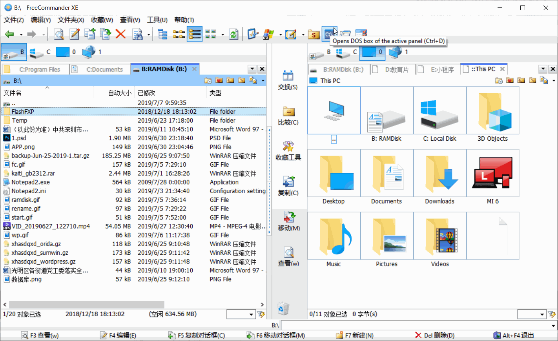
Task: Open the left panel tab list dropdown arrow
Action: pyautogui.click(x=252, y=69)
